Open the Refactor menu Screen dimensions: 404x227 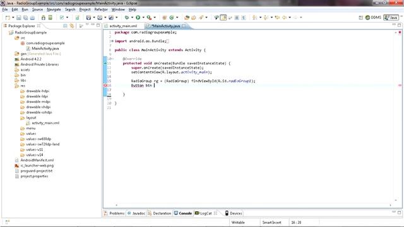click(101, 9)
